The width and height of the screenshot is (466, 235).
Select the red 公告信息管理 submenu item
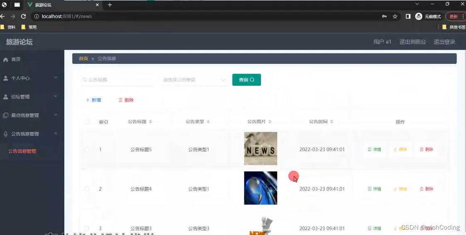pyautogui.click(x=22, y=151)
